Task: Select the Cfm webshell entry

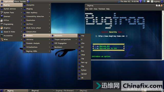Action: point(84,43)
